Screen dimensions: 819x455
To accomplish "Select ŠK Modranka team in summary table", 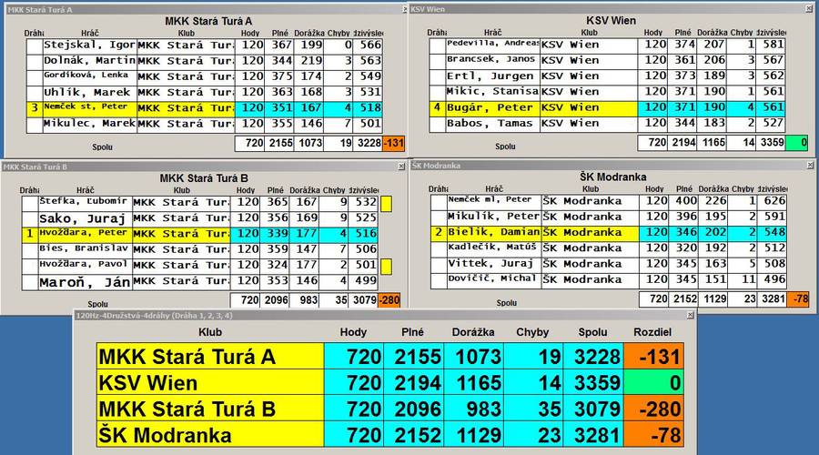I will [209, 435].
